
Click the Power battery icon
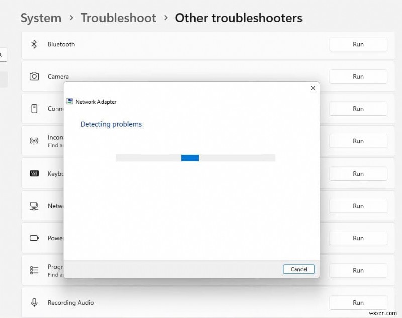tap(34, 238)
